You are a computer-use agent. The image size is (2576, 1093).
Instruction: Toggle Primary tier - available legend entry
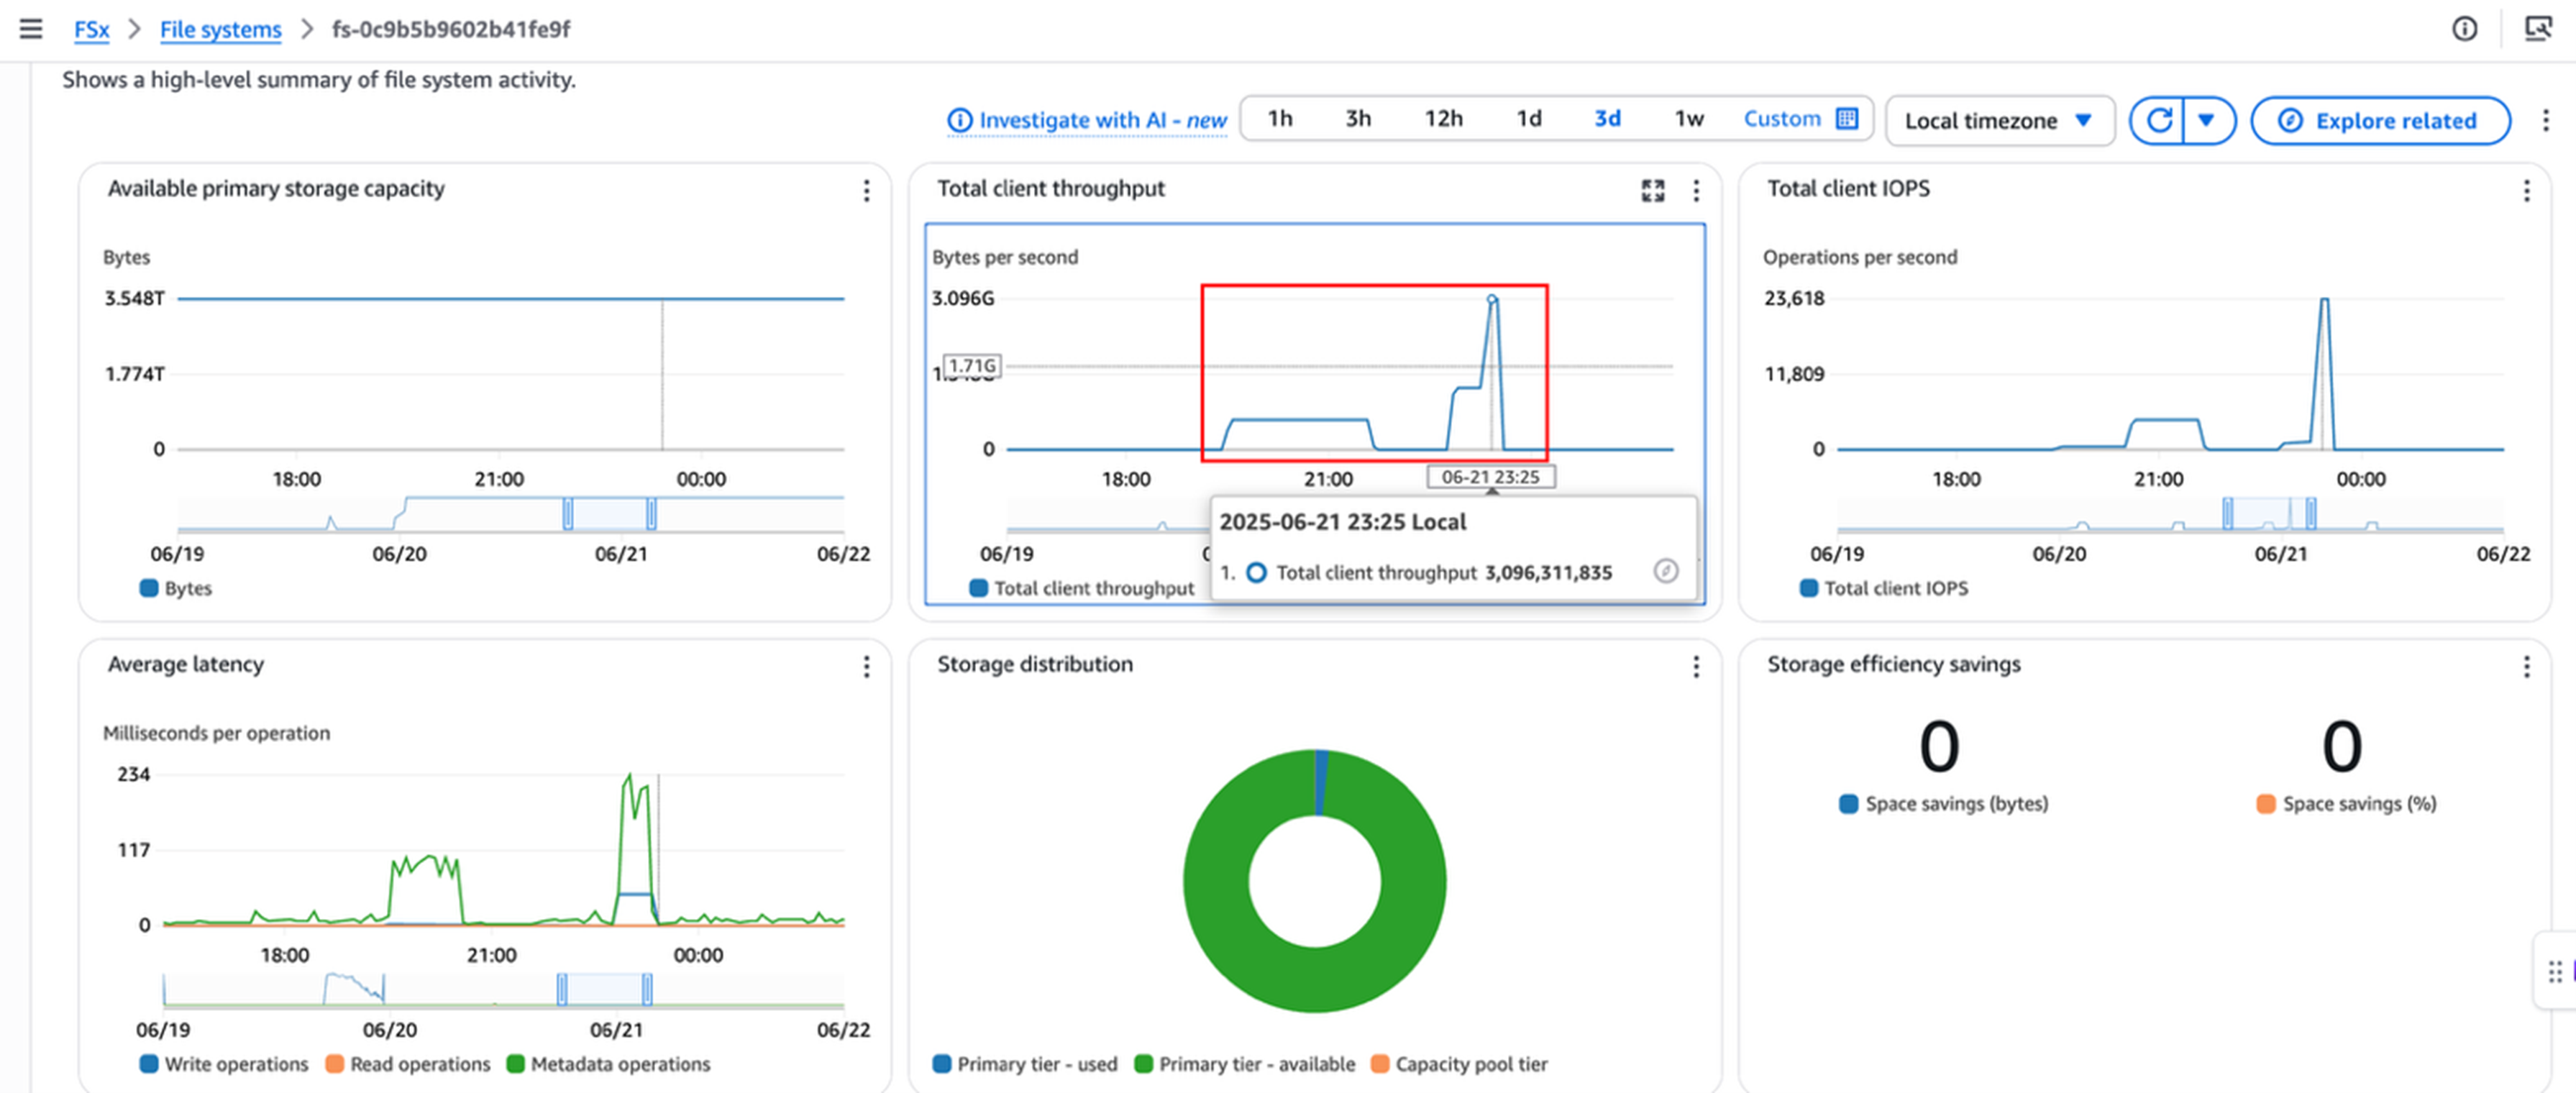coord(1256,1064)
